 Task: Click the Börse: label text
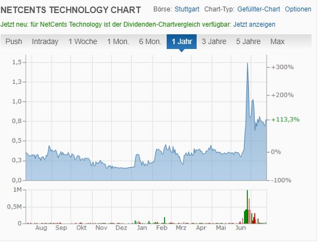162,9
